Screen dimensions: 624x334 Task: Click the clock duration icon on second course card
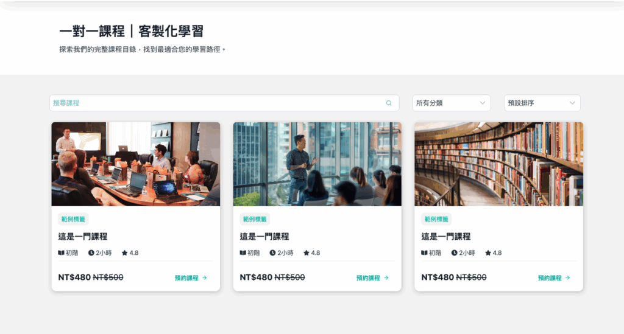coord(272,253)
